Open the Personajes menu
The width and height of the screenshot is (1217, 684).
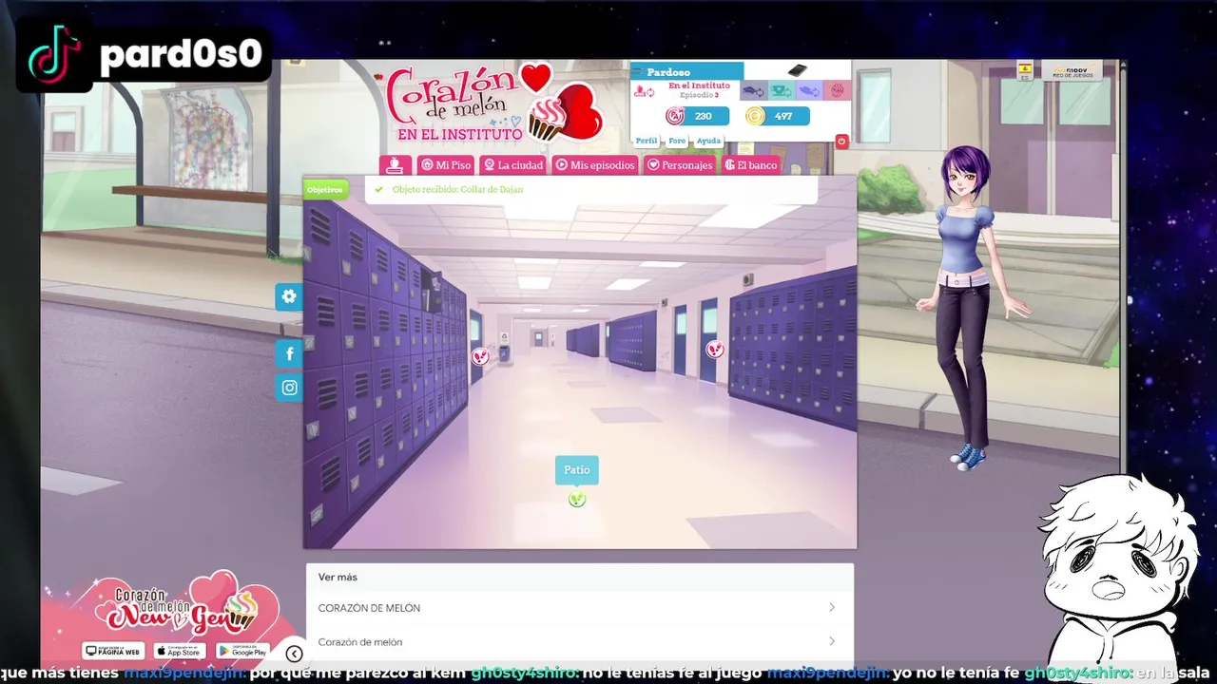click(680, 165)
